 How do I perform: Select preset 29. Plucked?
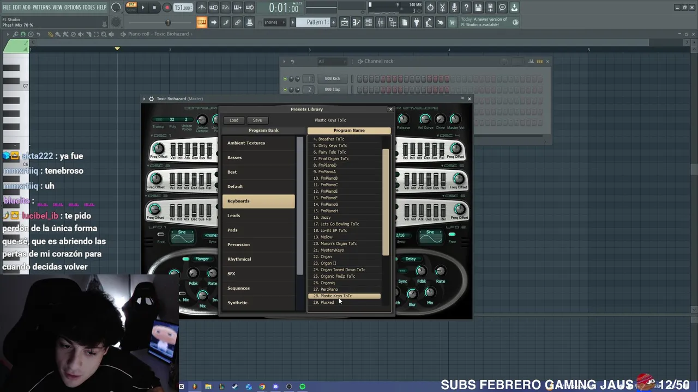pyautogui.click(x=345, y=302)
